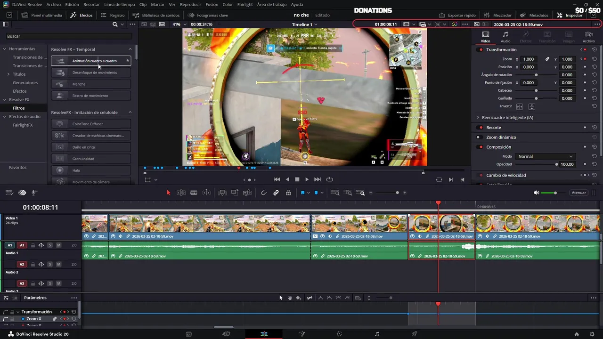Click the Zoom X value field
Image resolution: width=603 pixels, height=339 pixels.
[x=529, y=59]
